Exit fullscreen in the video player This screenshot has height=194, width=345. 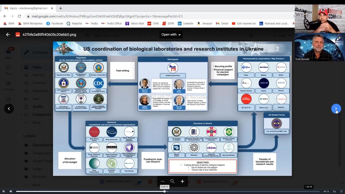(x=341, y=191)
